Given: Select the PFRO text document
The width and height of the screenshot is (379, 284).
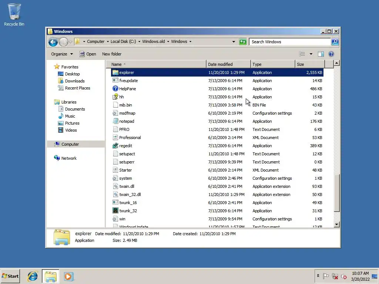Looking at the screenshot, I should click(217, 129).
